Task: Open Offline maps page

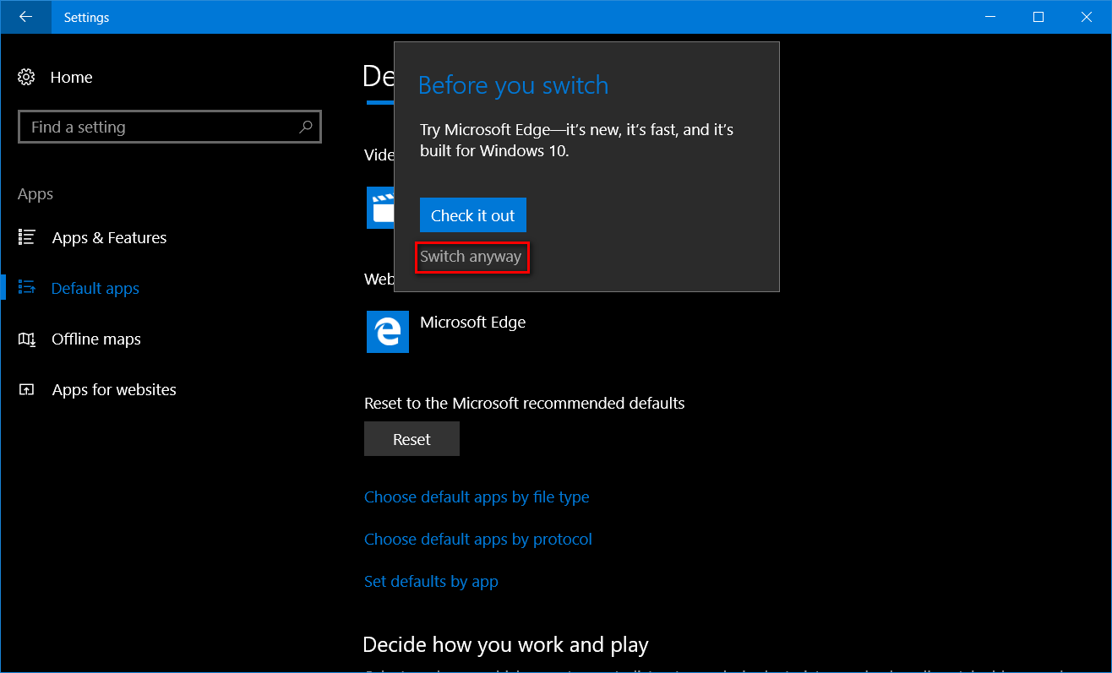Action: tap(96, 339)
